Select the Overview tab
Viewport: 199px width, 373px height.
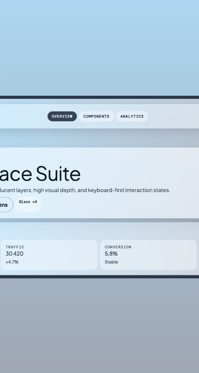pos(62,116)
